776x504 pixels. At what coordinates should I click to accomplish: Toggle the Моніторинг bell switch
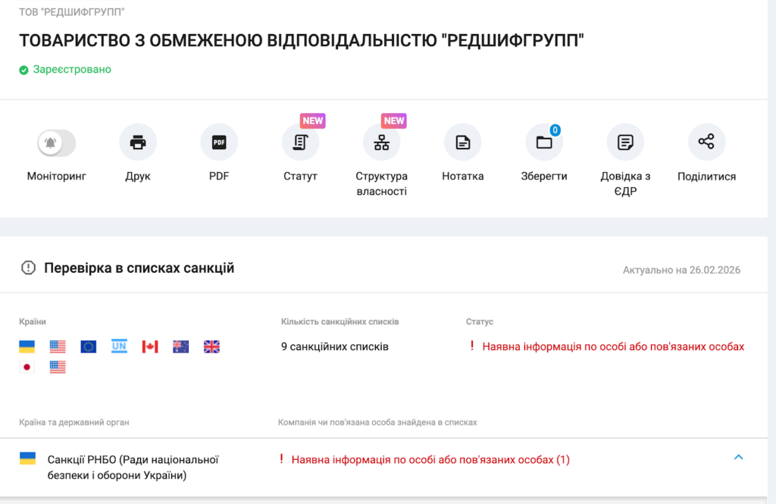click(x=57, y=142)
